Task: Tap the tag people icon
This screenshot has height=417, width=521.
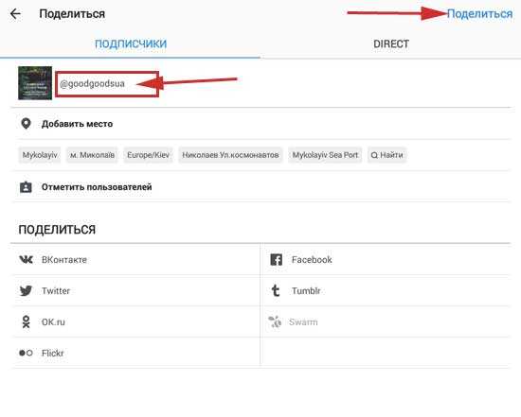Action: pos(26,187)
